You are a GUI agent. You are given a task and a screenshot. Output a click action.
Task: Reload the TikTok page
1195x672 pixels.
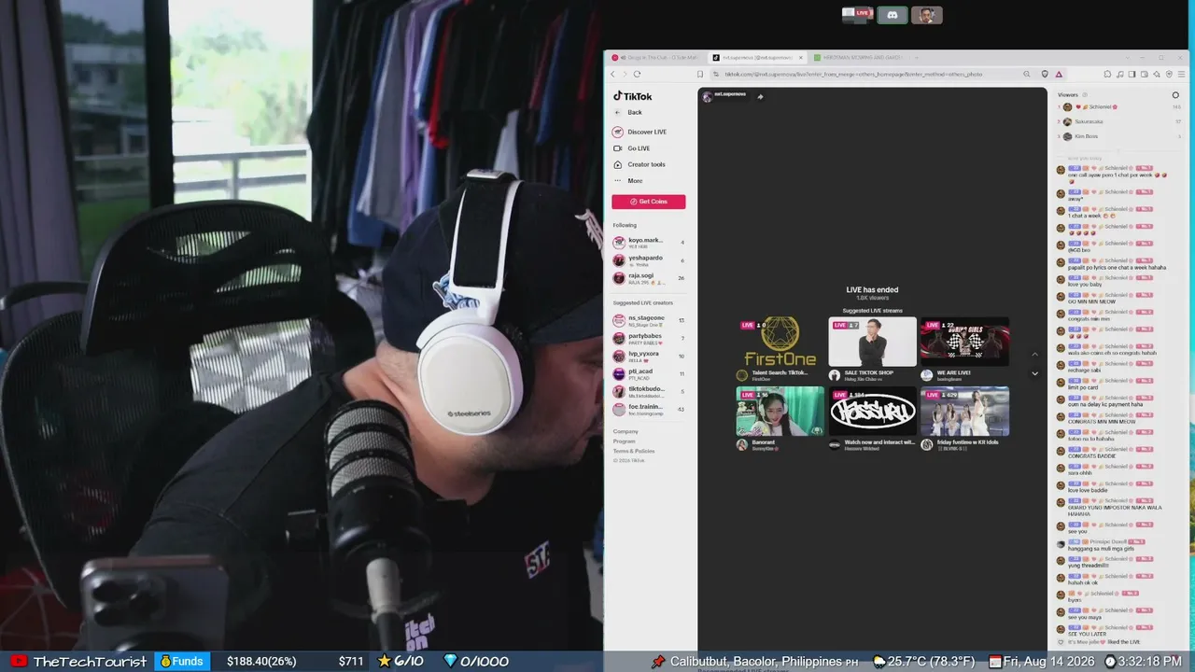pyautogui.click(x=637, y=74)
